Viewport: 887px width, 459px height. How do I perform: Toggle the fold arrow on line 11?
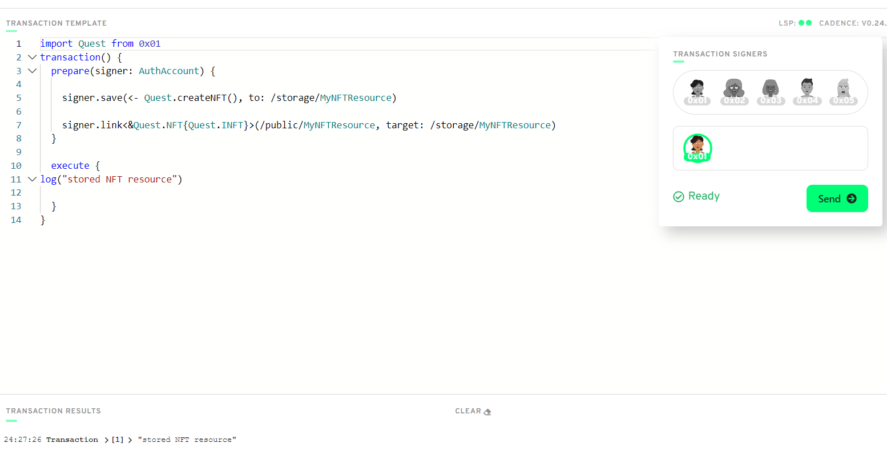33,179
